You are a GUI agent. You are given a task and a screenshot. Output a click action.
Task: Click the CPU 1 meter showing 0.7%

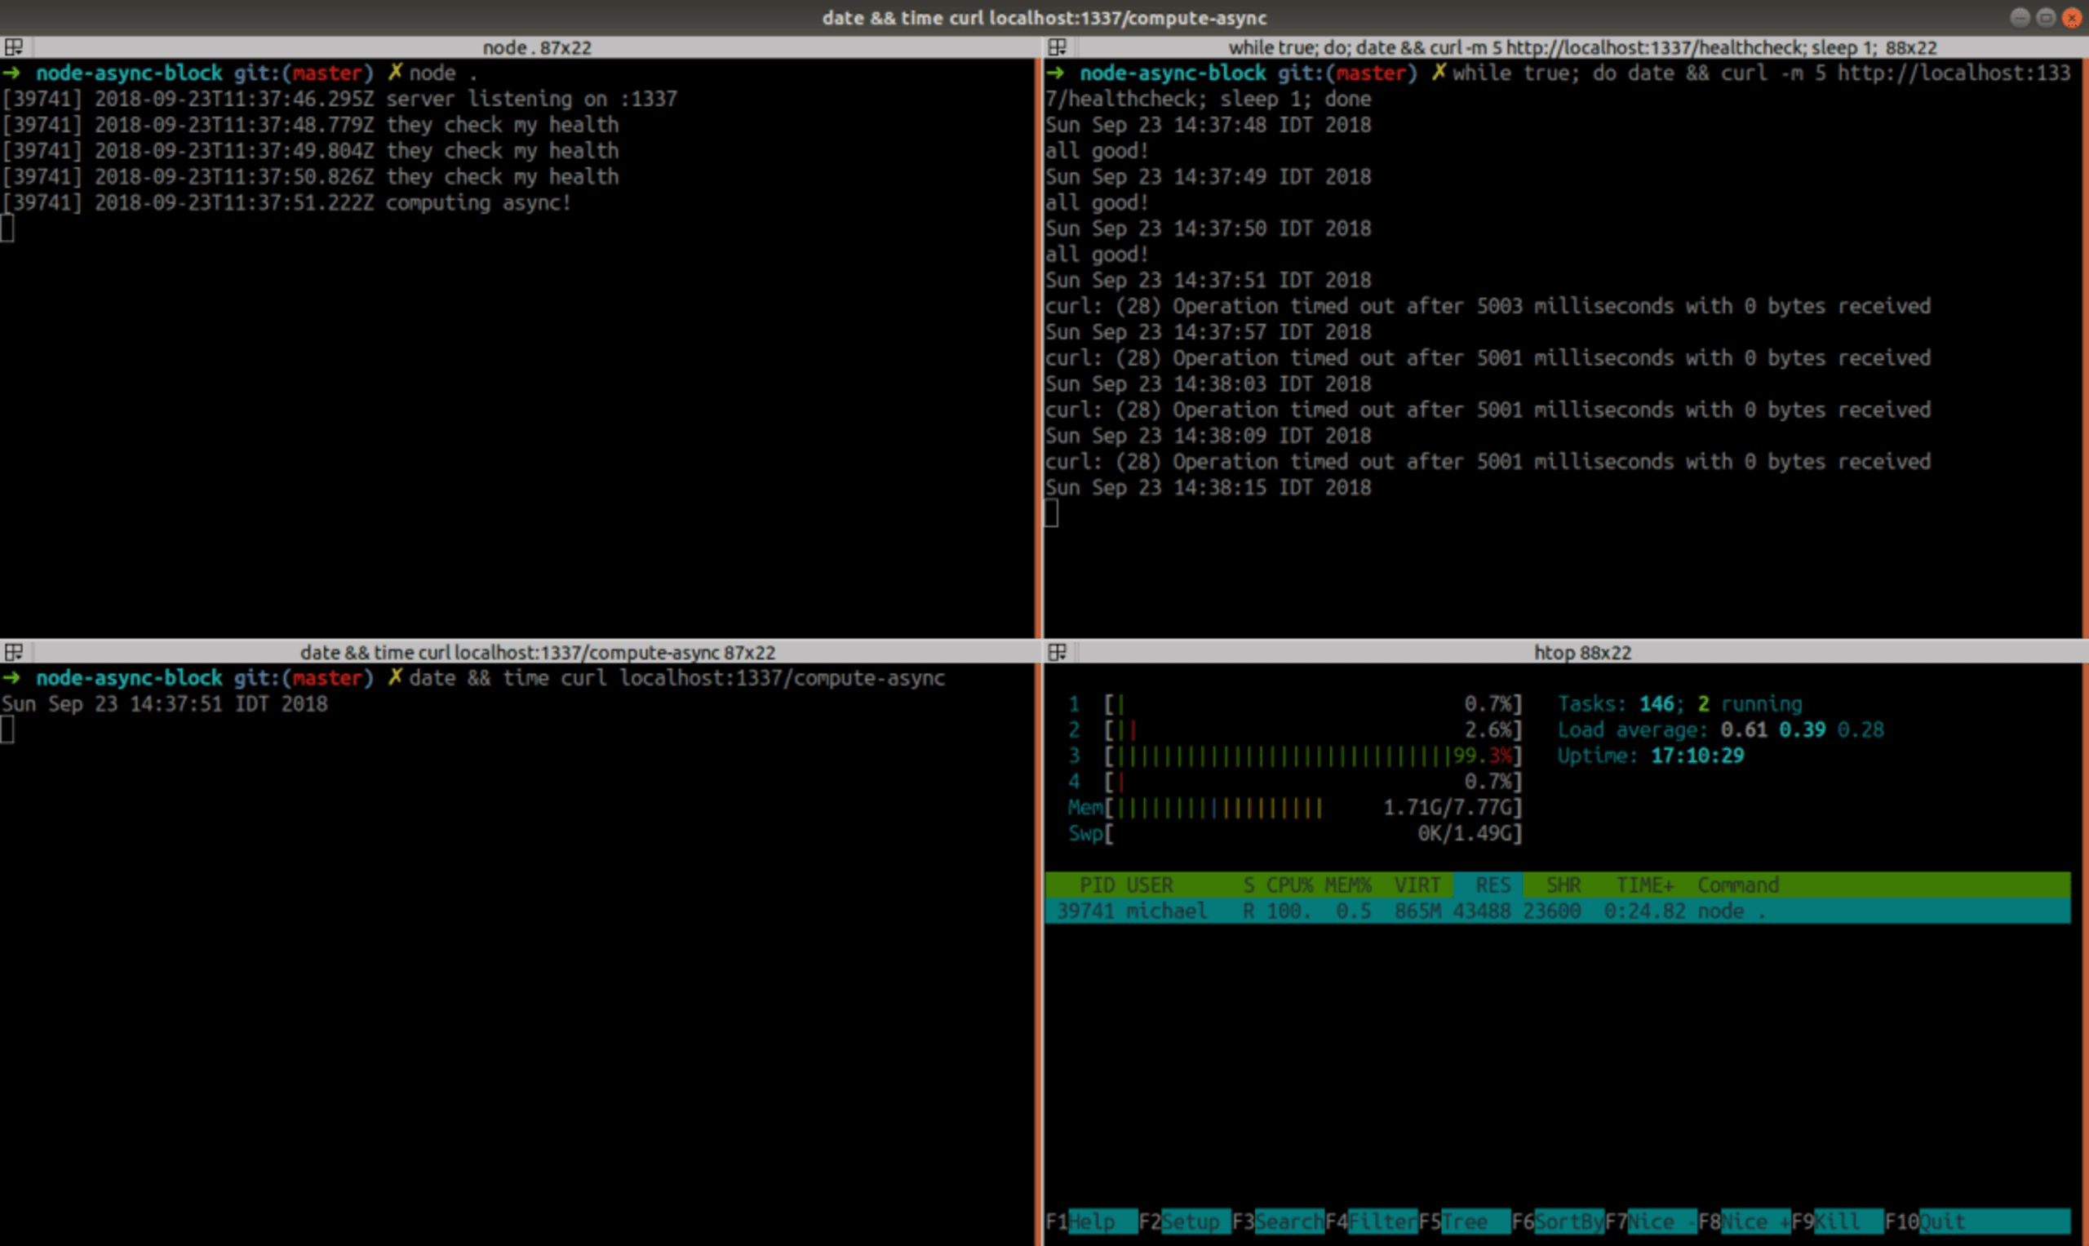1297,703
